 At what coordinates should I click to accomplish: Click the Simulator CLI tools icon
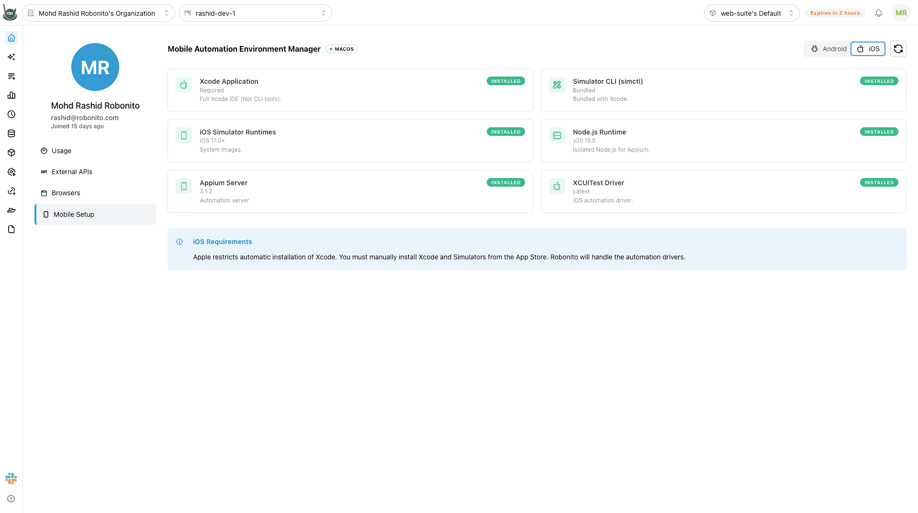(x=557, y=85)
